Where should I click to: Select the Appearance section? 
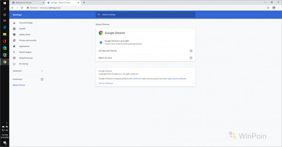click(x=24, y=46)
